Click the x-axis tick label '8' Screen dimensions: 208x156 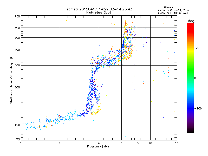coord(138,143)
